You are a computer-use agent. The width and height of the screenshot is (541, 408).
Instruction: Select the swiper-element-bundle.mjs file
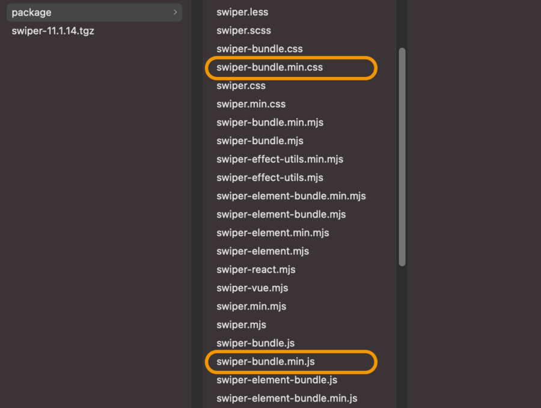tap(281, 215)
